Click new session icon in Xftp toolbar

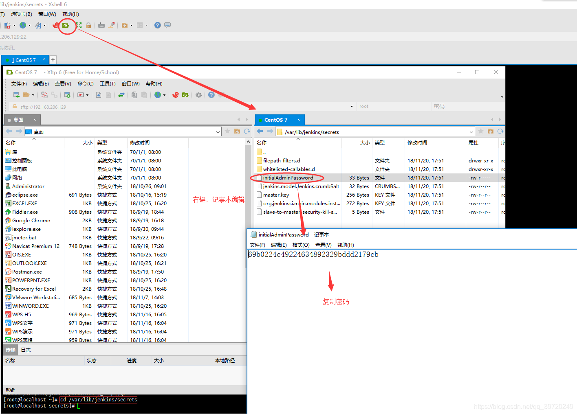point(16,95)
